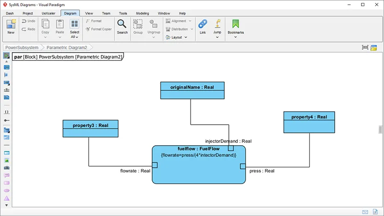Open the Tools tab

point(123,13)
